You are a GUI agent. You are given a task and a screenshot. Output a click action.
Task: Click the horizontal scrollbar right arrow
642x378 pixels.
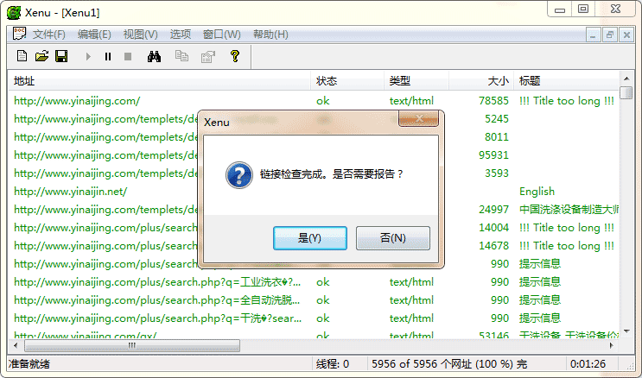point(611,346)
